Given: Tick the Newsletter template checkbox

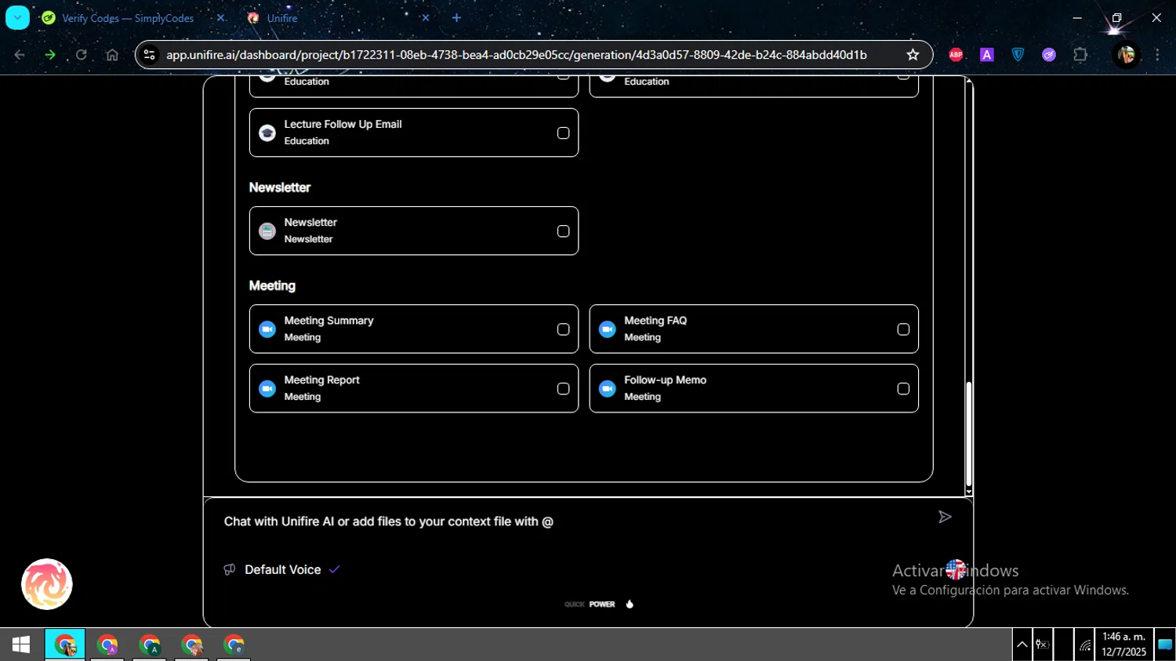Looking at the screenshot, I should pyautogui.click(x=563, y=231).
